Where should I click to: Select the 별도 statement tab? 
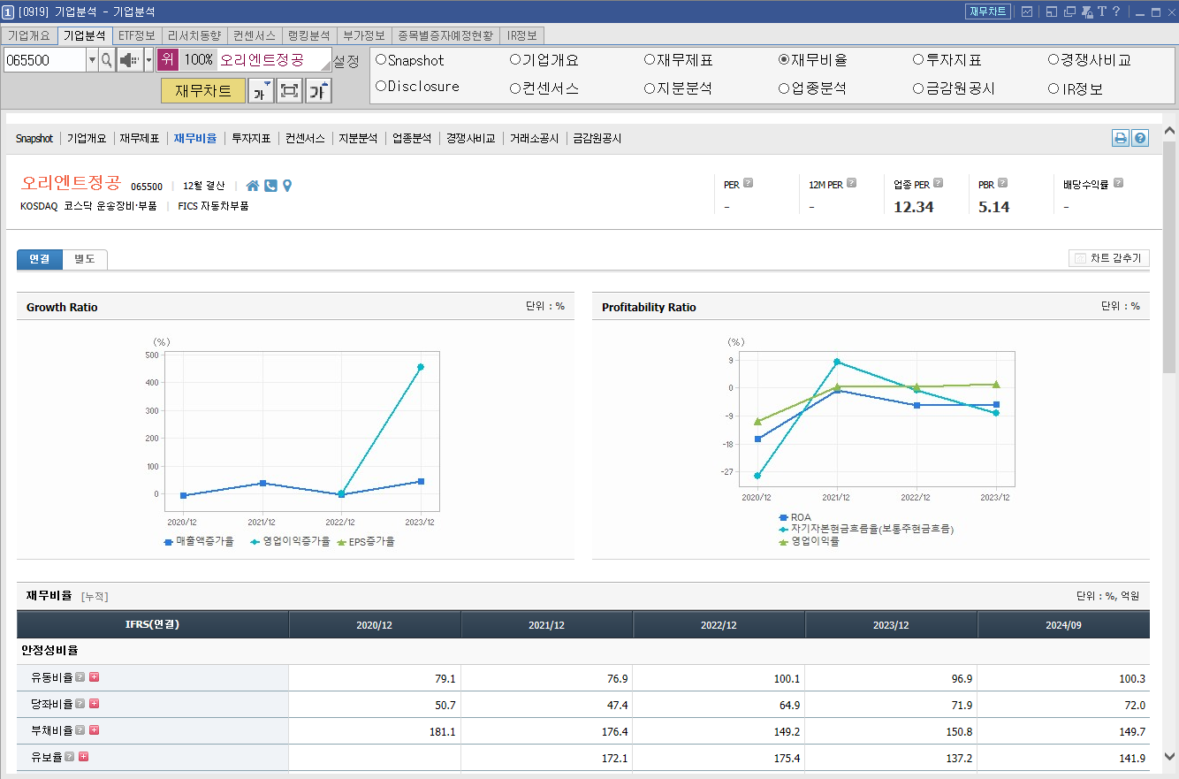(85, 259)
